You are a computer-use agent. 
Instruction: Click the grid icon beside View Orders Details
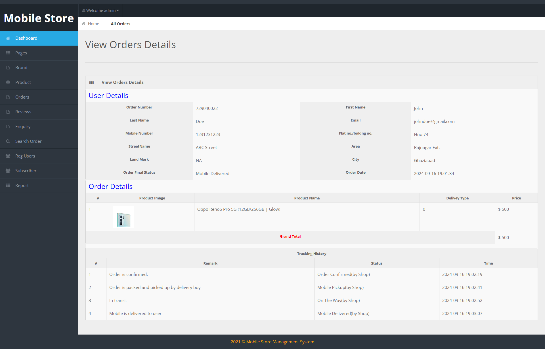pos(91,82)
